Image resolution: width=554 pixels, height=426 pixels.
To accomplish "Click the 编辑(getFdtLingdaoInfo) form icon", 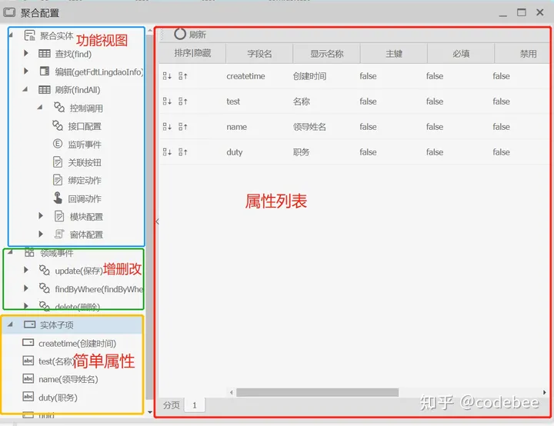I will tap(45, 72).
